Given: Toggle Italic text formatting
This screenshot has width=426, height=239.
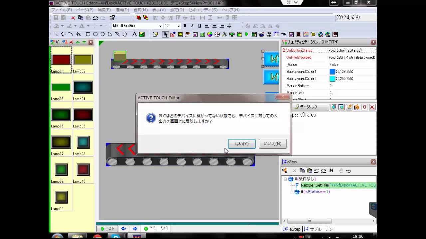Looking at the screenshot, I should (192, 26).
